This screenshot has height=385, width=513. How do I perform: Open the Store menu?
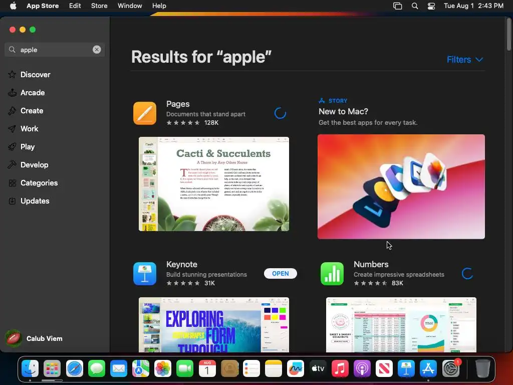coord(99,6)
